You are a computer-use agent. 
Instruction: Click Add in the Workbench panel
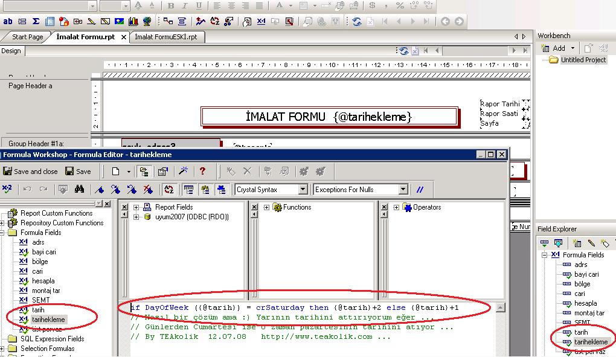click(x=554, y=48)
